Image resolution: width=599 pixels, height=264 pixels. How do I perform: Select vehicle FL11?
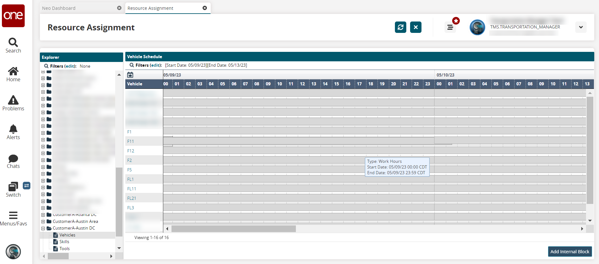132,189
